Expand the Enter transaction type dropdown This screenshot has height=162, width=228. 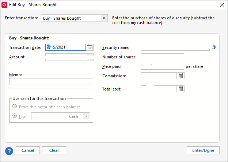click(104, 18)
